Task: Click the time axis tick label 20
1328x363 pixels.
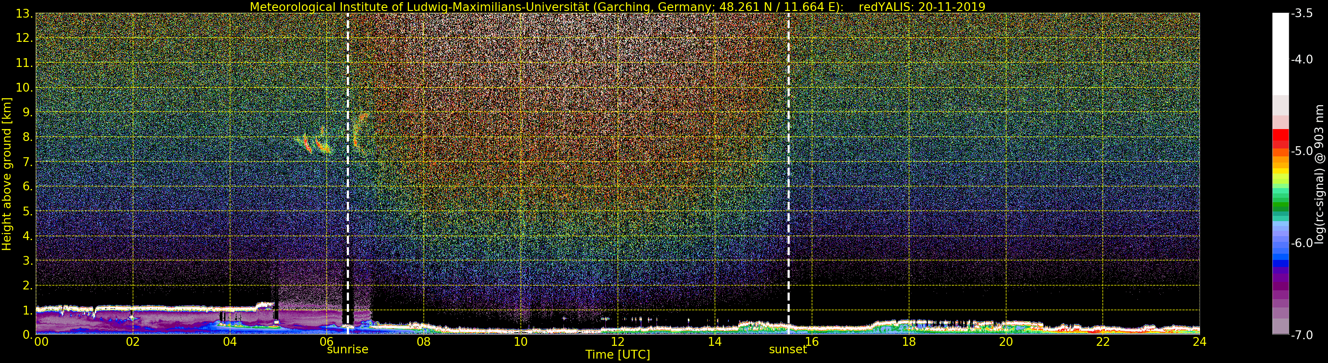Action: click(x=1006, y=342)
